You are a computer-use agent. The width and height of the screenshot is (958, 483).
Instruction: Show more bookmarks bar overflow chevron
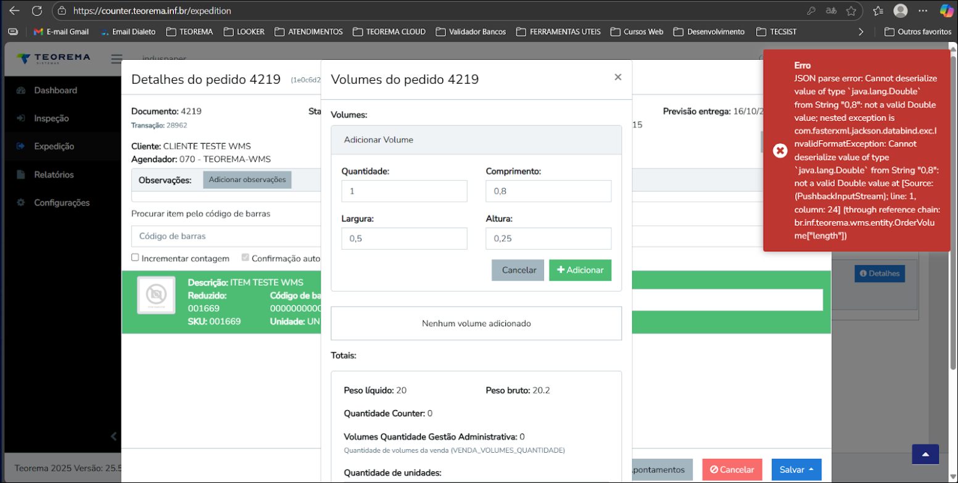(861, 31)
